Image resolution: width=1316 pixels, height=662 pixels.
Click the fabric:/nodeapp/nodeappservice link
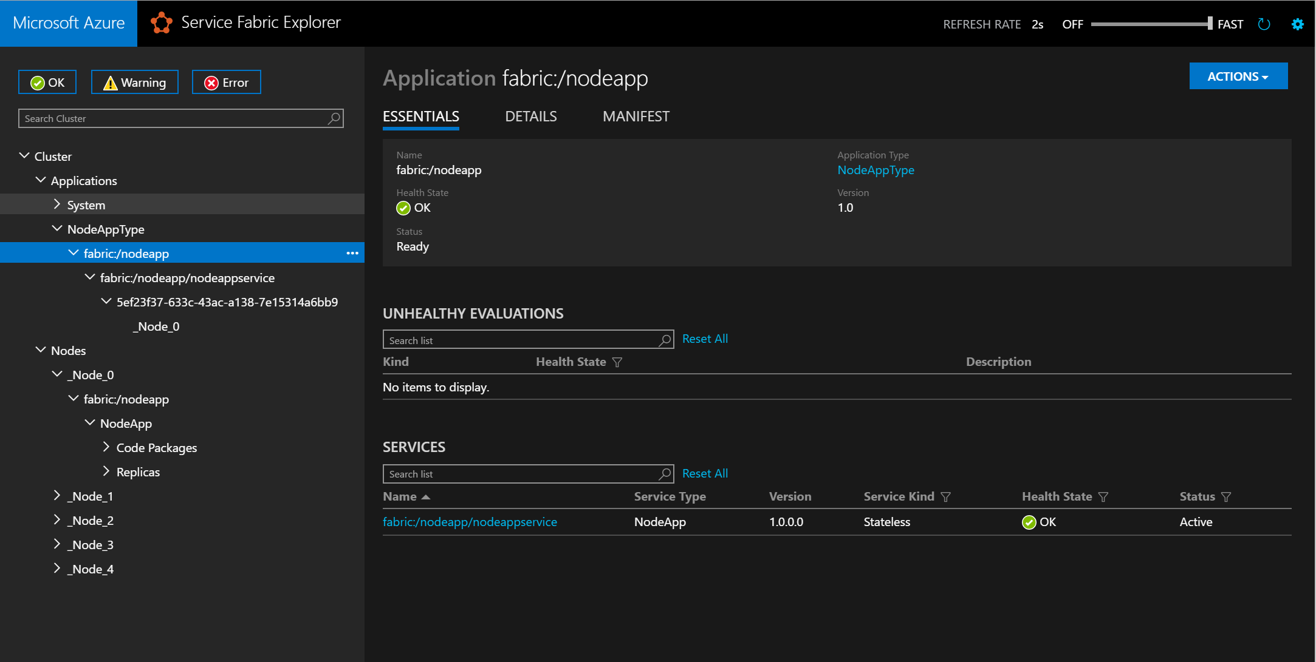coord(470,522)
